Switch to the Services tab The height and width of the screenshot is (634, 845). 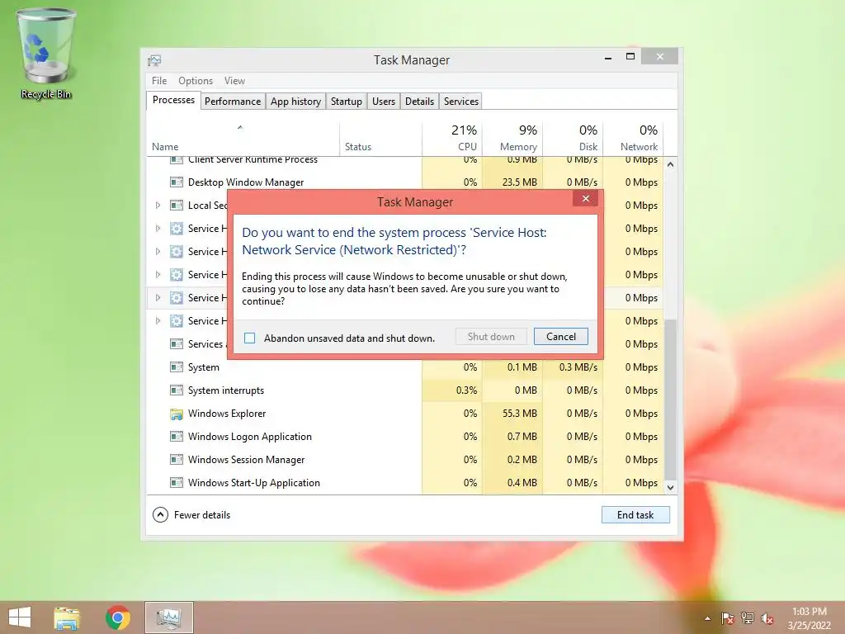[460, 102]
